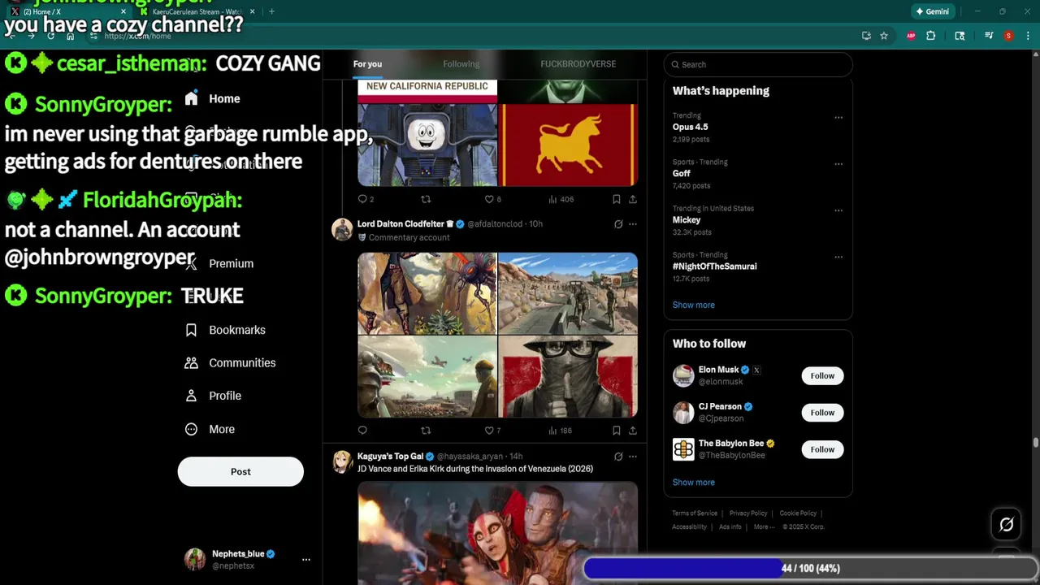Switch to the Following tab
The height and width of the screenshot is (585, 1040).
coord(461,63)
